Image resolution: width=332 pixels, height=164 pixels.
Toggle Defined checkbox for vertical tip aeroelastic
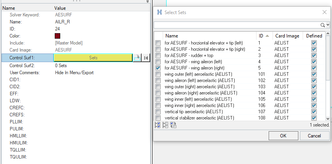[x=314, y=111]
